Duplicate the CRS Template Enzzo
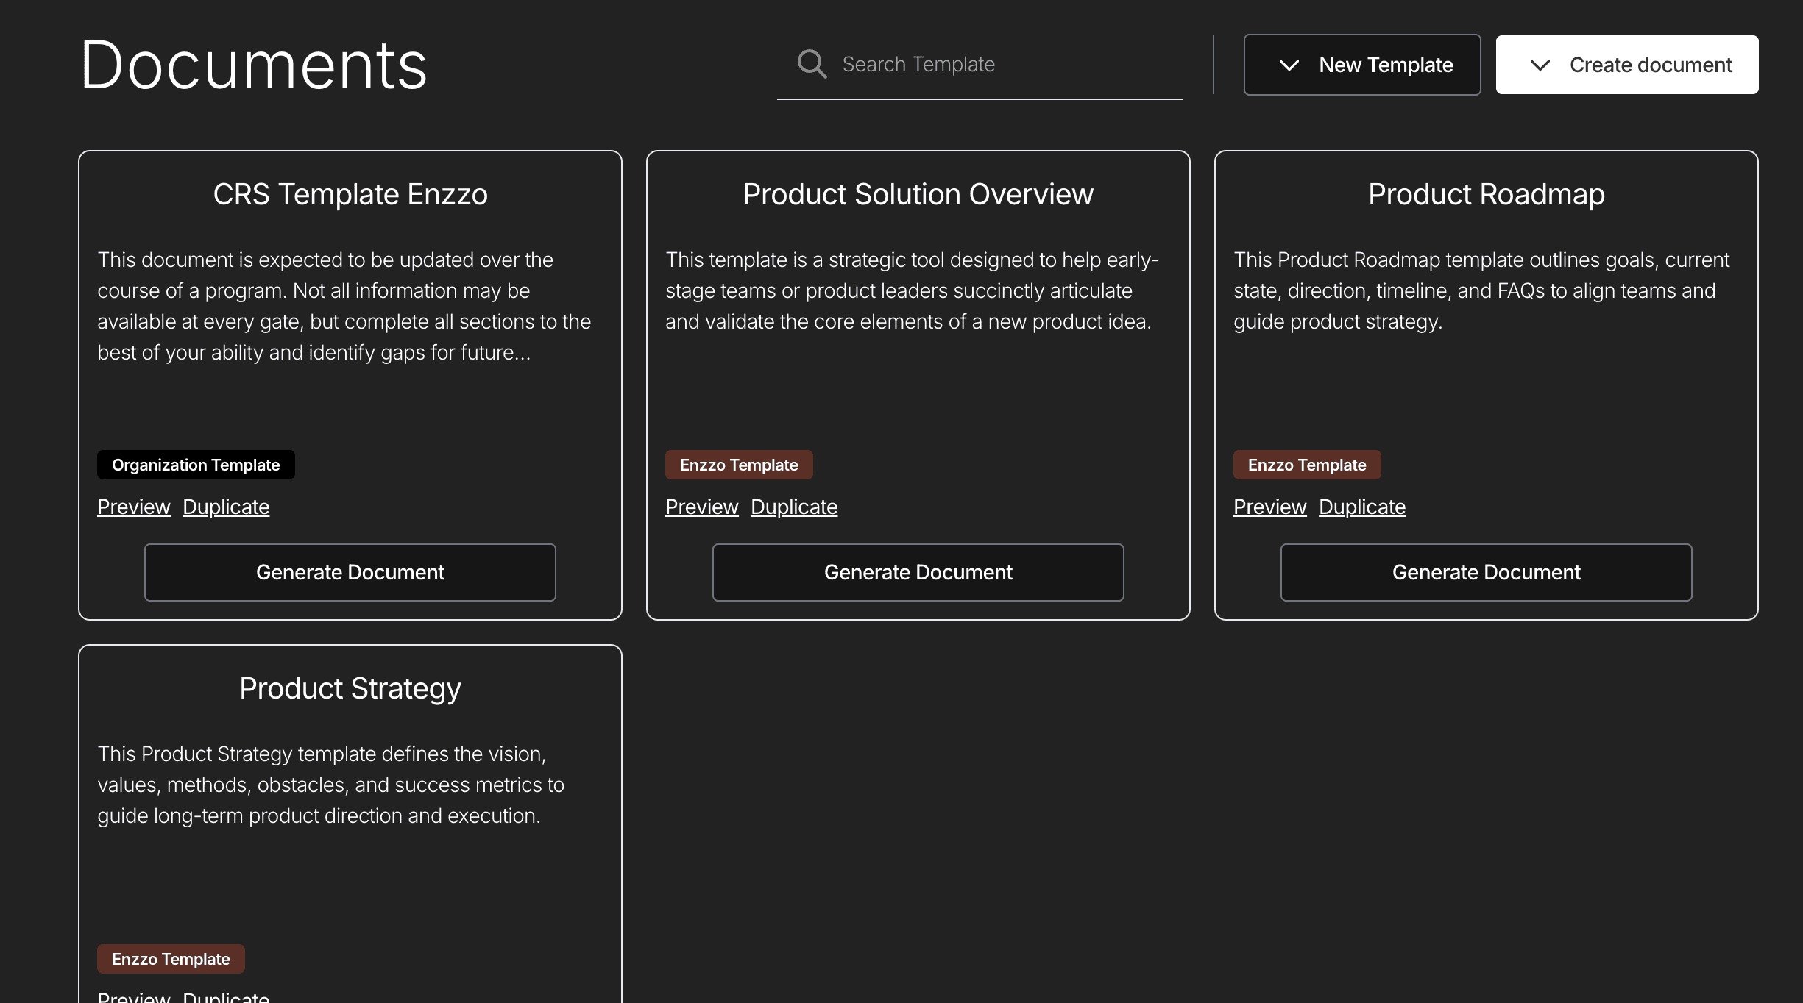 (x=225, y=507)
